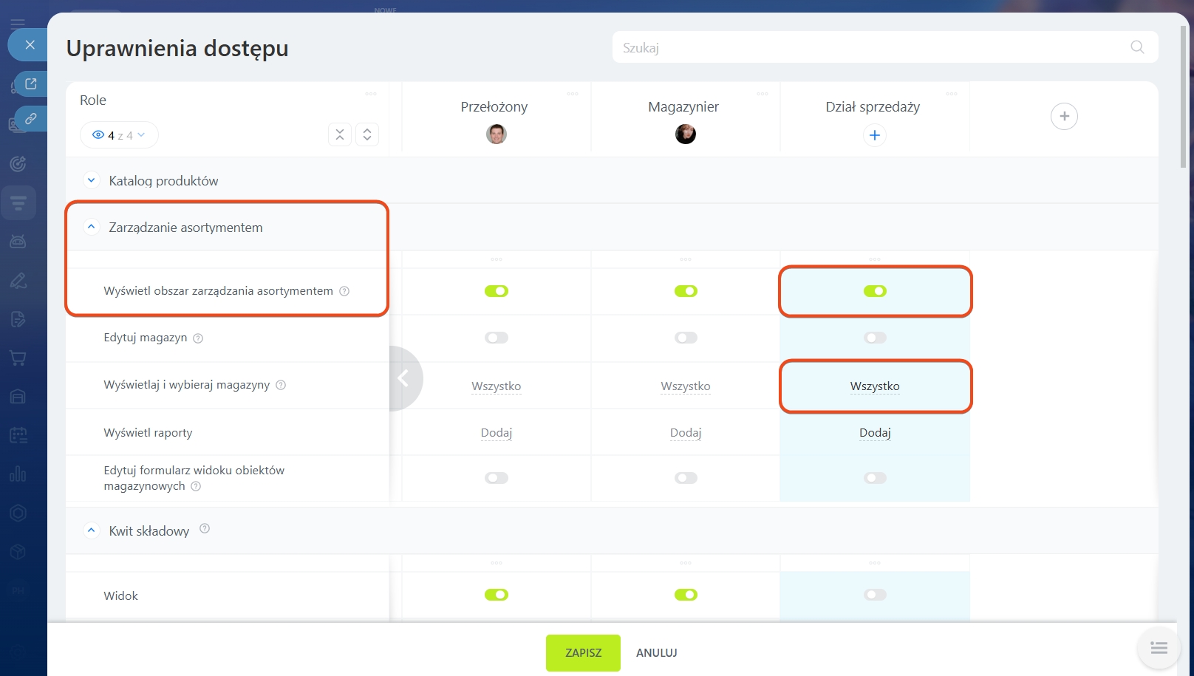
Task: Click the Przełożony user avatar
Action: point(497,134)
